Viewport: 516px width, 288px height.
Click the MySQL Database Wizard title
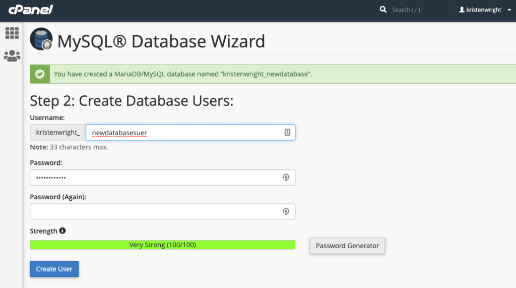coord(161,41)
